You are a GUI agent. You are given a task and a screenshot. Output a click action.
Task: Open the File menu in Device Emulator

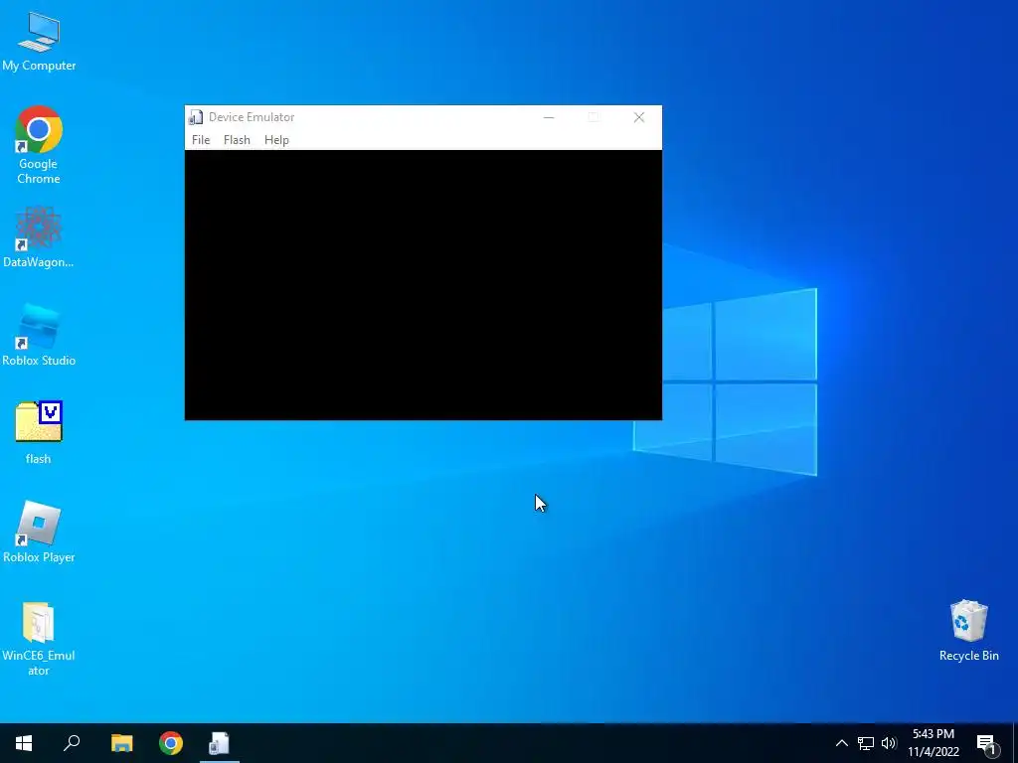click(x=201, y=140)
